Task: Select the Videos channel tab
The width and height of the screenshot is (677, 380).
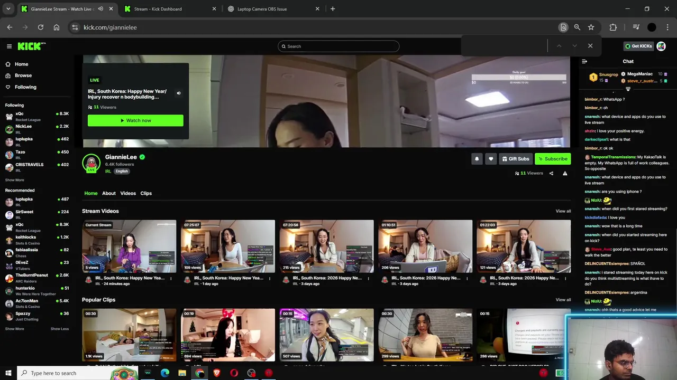Action: coord(128,193)
